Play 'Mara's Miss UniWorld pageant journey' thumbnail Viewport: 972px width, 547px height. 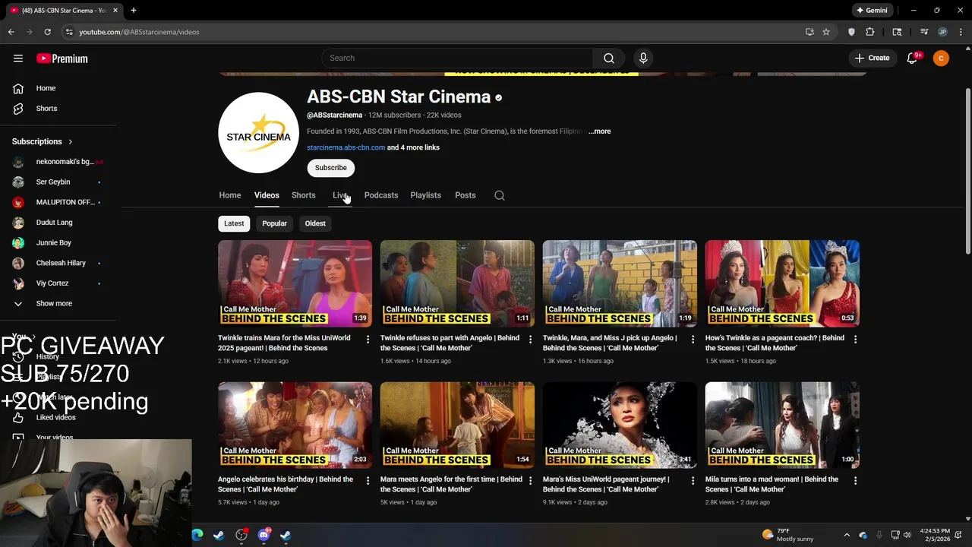point(620,425)
